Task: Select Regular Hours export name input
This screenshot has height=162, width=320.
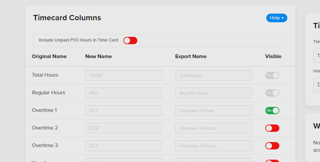Action: click(213, 93)
